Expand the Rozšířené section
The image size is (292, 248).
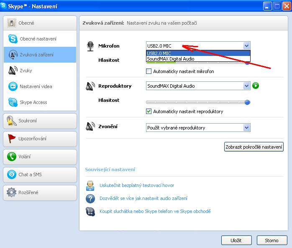pyautogui.click(x=40, y=192)
